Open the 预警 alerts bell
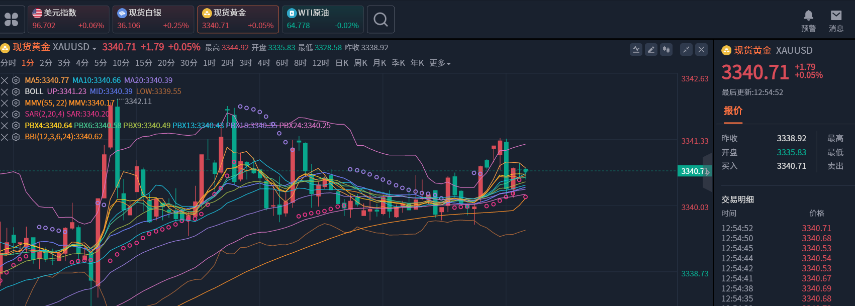 tap(808, 21)
